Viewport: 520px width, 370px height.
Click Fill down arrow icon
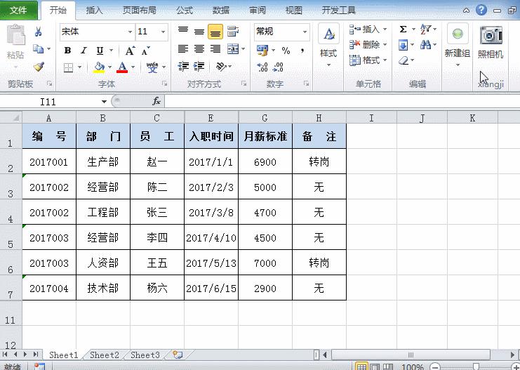point(404,45)
